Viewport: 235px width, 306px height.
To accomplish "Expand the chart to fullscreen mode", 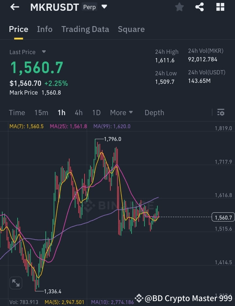I will point(16,283).
